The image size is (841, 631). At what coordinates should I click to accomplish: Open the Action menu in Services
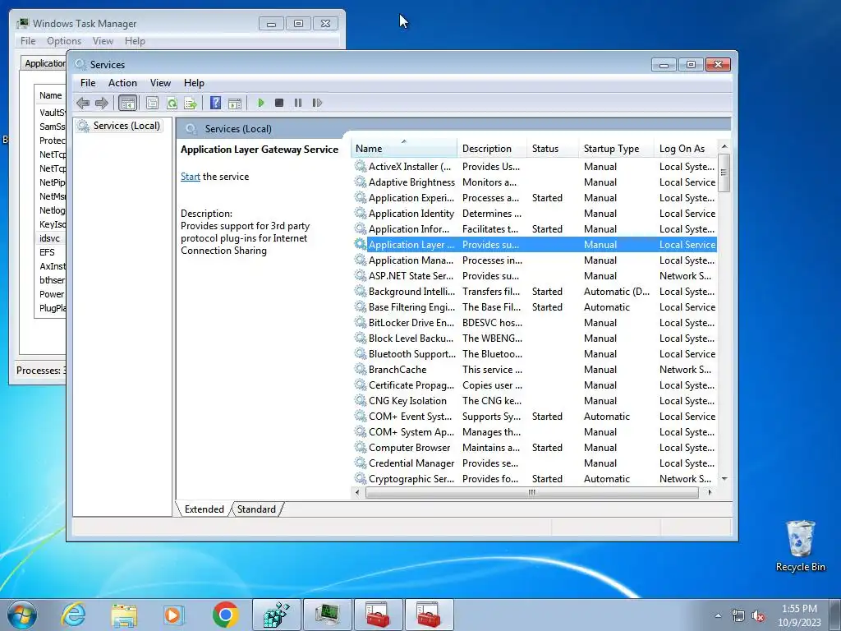point(122,83)
